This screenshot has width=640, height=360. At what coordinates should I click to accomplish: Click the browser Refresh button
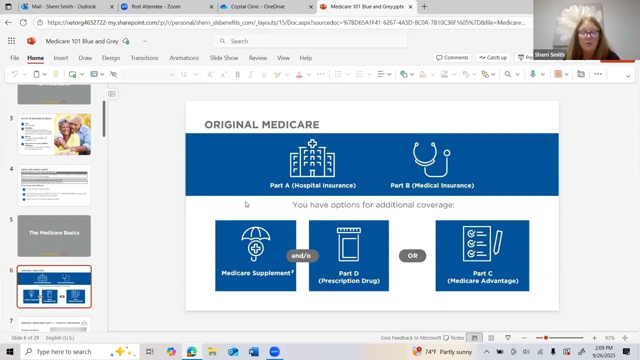click(23, 22)
